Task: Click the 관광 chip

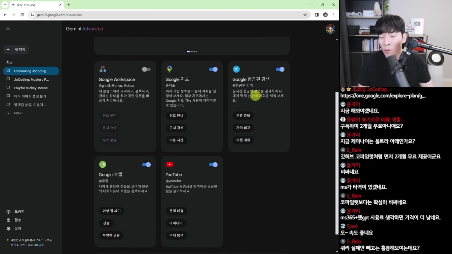Action: click(x=106, y=223)
